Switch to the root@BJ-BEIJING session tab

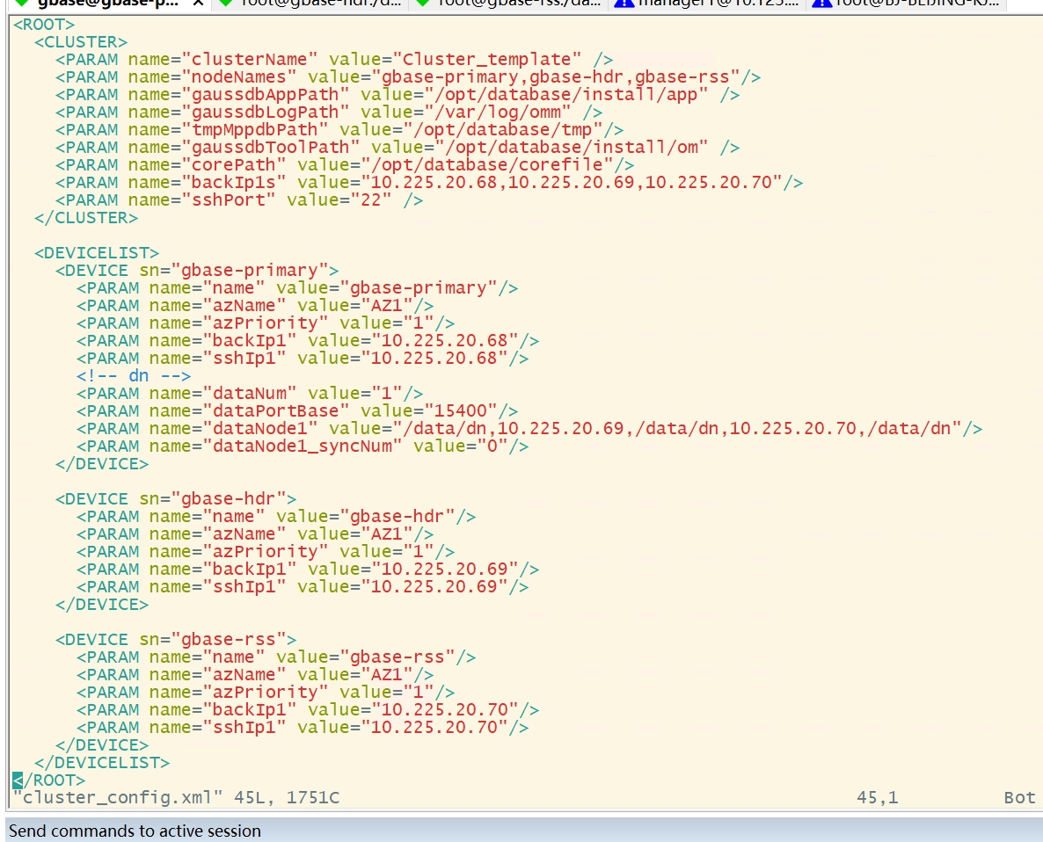[x=905, y=4]
